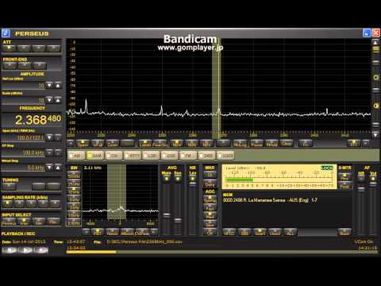The height and width of the screenshot is (286, 381).
Task: Set filter bandwidth to 50kHz
Action: coord(74,176)
